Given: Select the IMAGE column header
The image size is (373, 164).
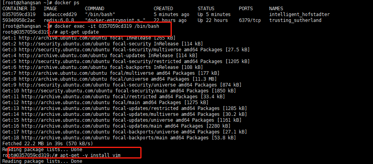Looking at the screenshot, I should pyautogui.click(x=51, y=9).
